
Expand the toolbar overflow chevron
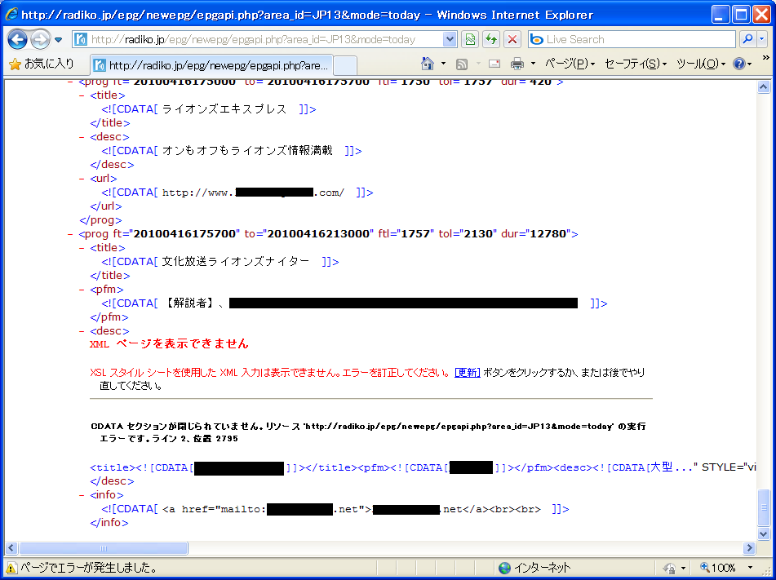(765, 59)
